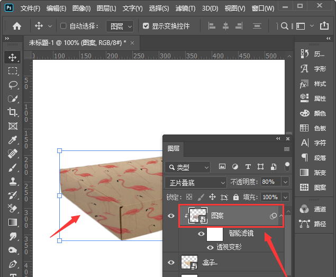The width and height of the screenshot is (336, 277).
Task: Uncheck 显示变换控件 checkbox
Action: coord(146,26)
